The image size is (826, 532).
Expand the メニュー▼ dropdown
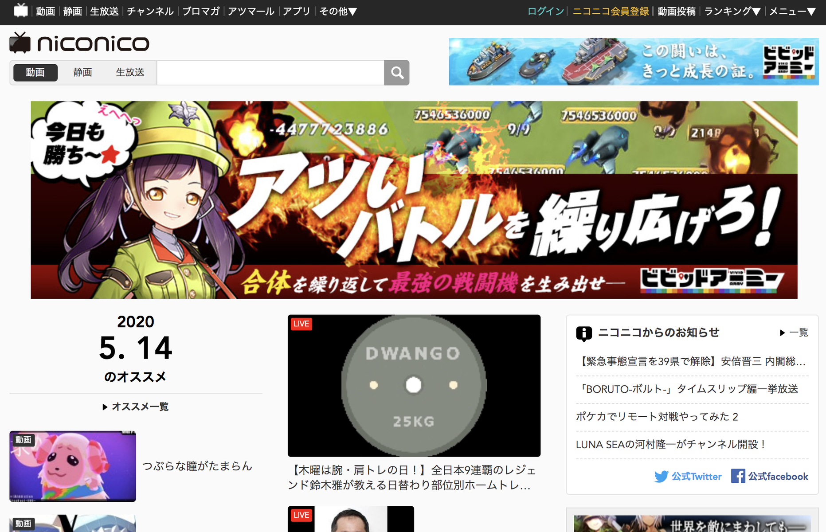click(792, 11)
